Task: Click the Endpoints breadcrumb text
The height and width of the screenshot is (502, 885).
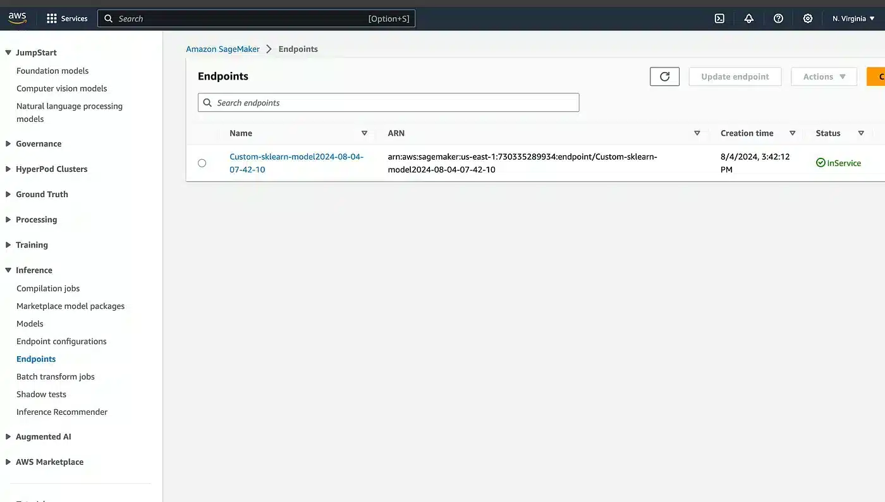Action: [x=298, y=49]
